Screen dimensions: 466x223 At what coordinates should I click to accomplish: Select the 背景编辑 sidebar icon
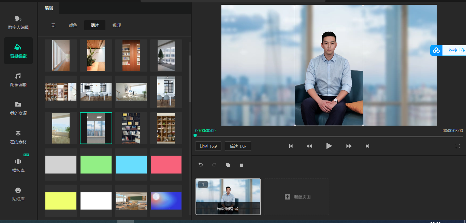[x=18, y=50]
